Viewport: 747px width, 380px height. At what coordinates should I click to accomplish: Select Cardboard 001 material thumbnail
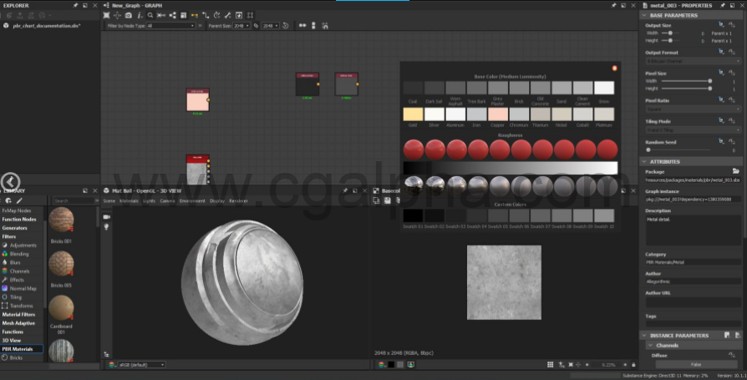click(x=61, y=307)
